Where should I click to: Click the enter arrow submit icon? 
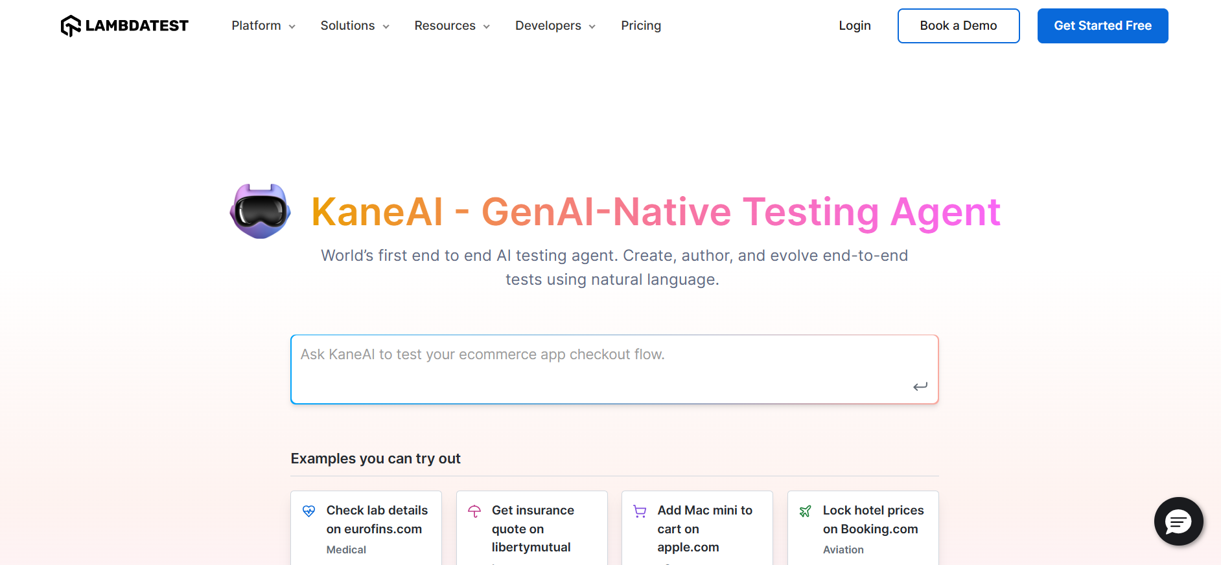click(920, 386)
